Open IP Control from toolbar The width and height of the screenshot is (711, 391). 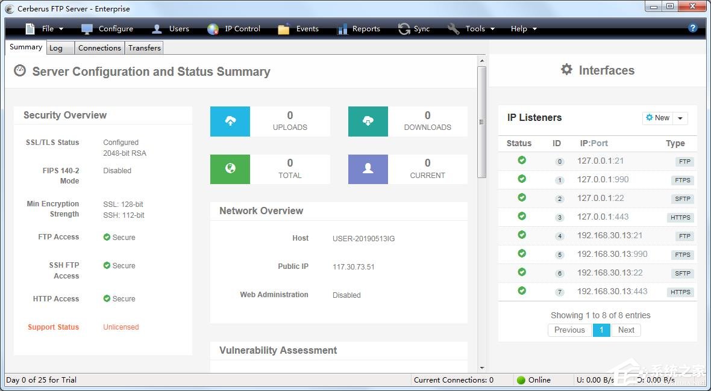[x=213, y=29]
